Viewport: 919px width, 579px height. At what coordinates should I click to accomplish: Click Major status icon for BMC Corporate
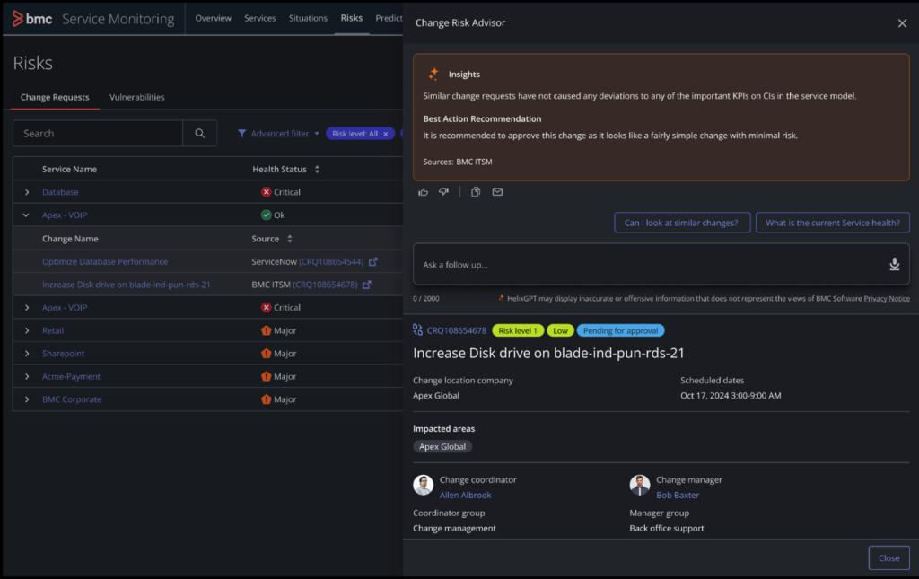266,399
